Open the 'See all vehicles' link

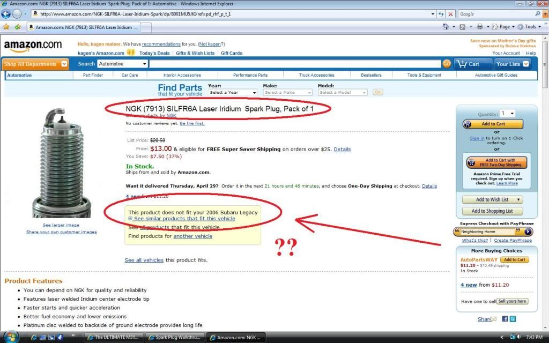pyautogui.click(x=144, y=260)
